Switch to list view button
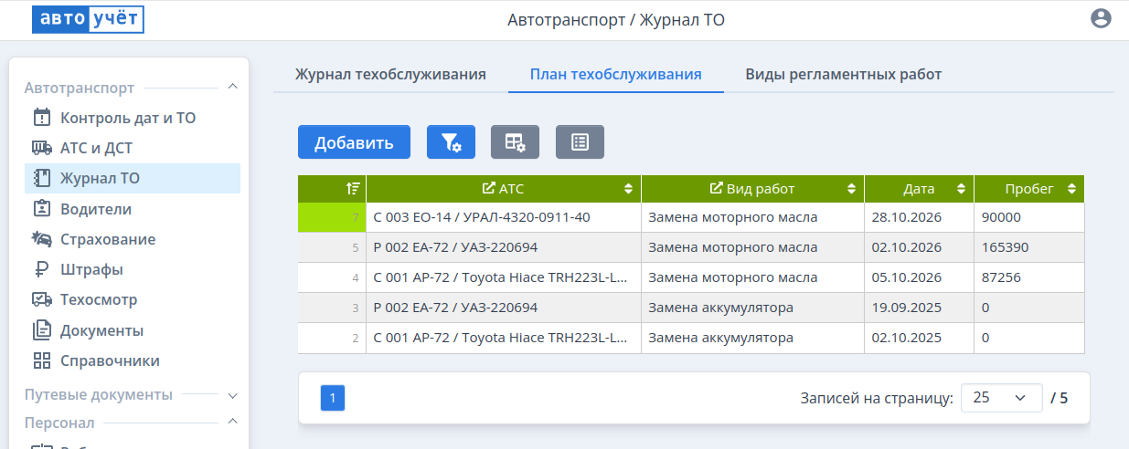The image size is (1129, 449). click(580, 141)
